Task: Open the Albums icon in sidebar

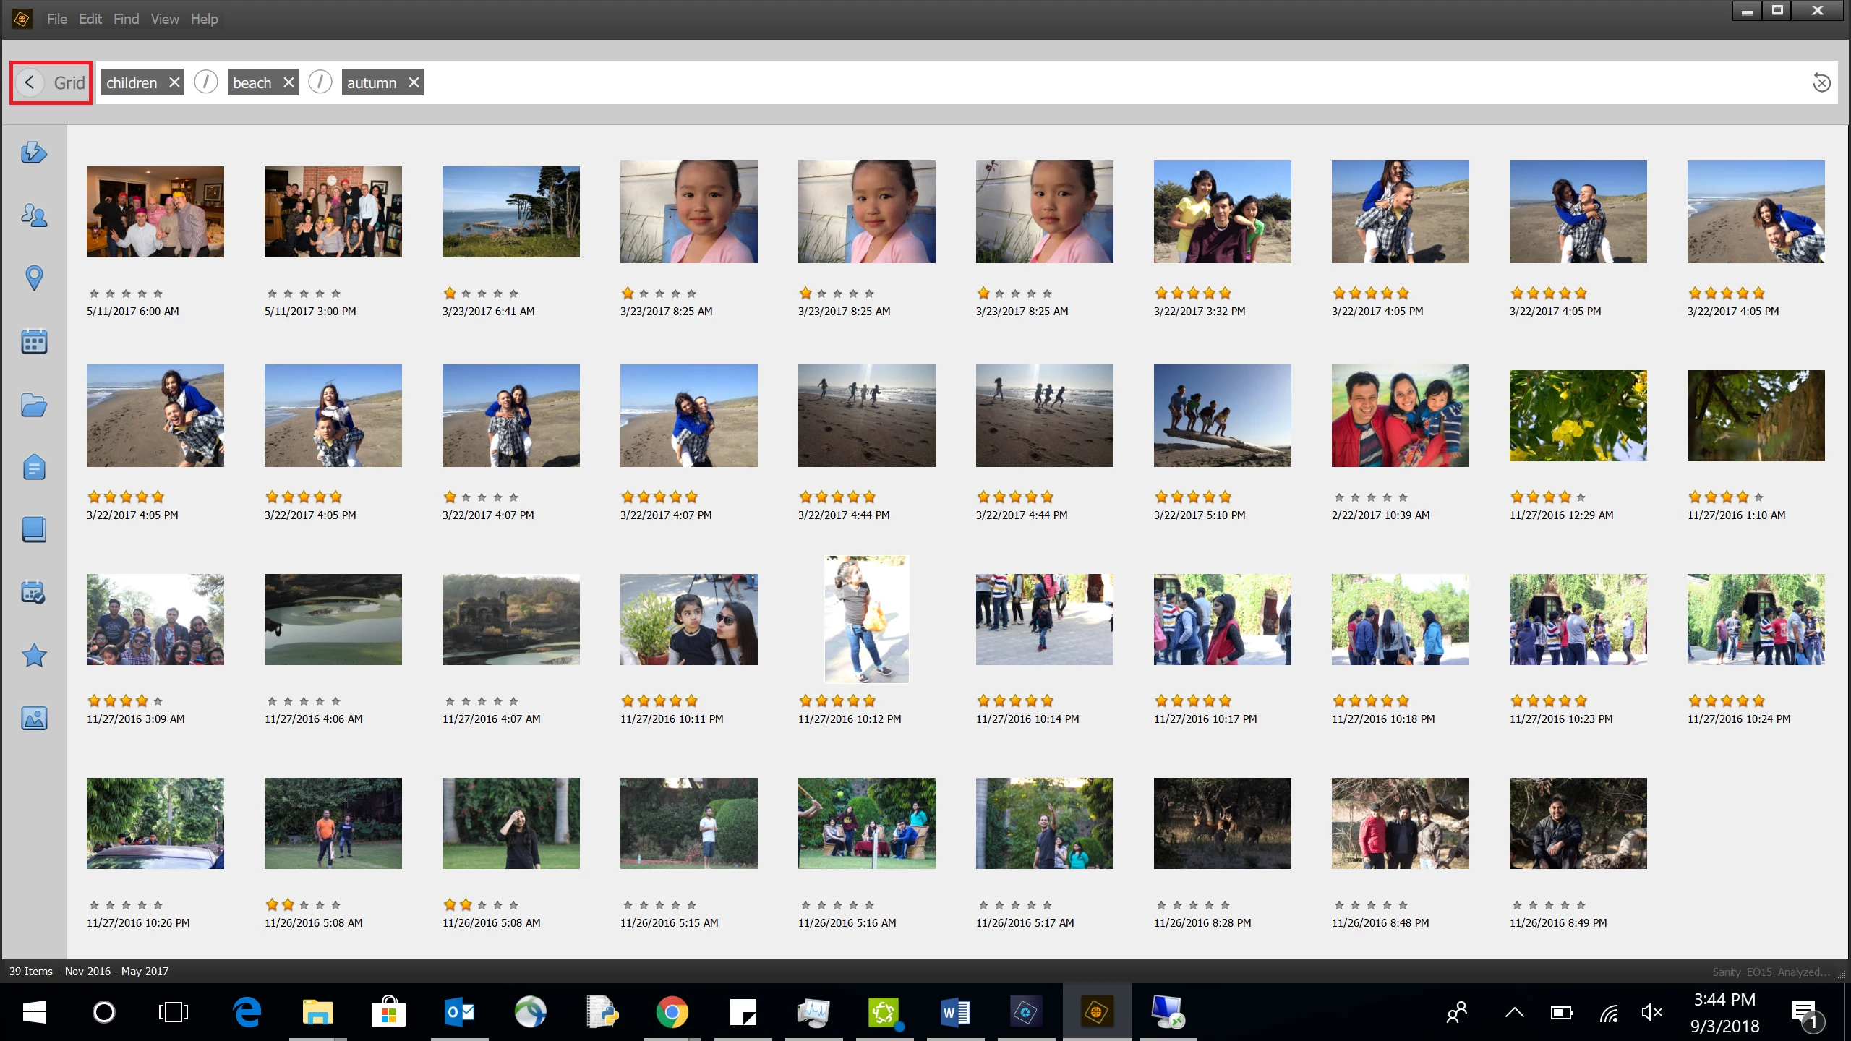Action: click(x=34, y=530)
